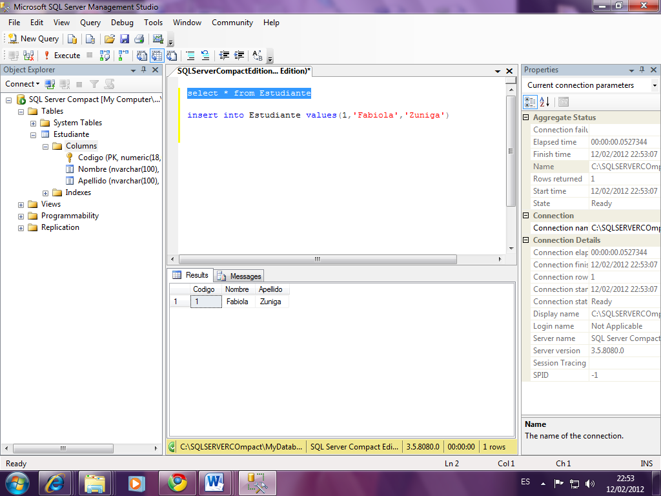Click the Activity Monitor toolbar icon
661x496 pixels.
click(158, 39)
